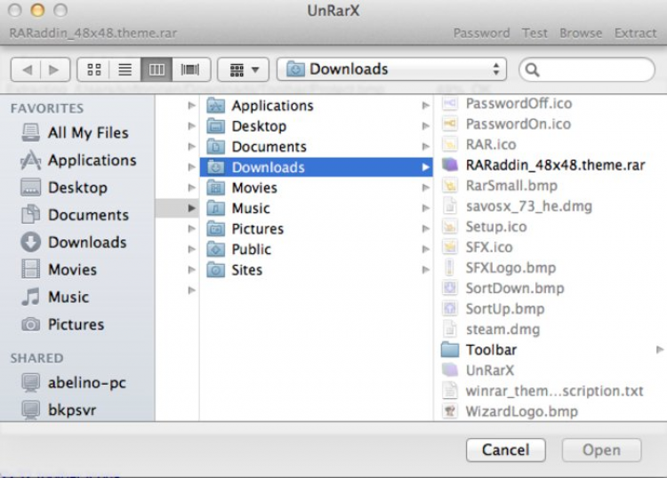The image size is (667, 478).
Task: Open the Toolbar folder
Action: point(479,350)
